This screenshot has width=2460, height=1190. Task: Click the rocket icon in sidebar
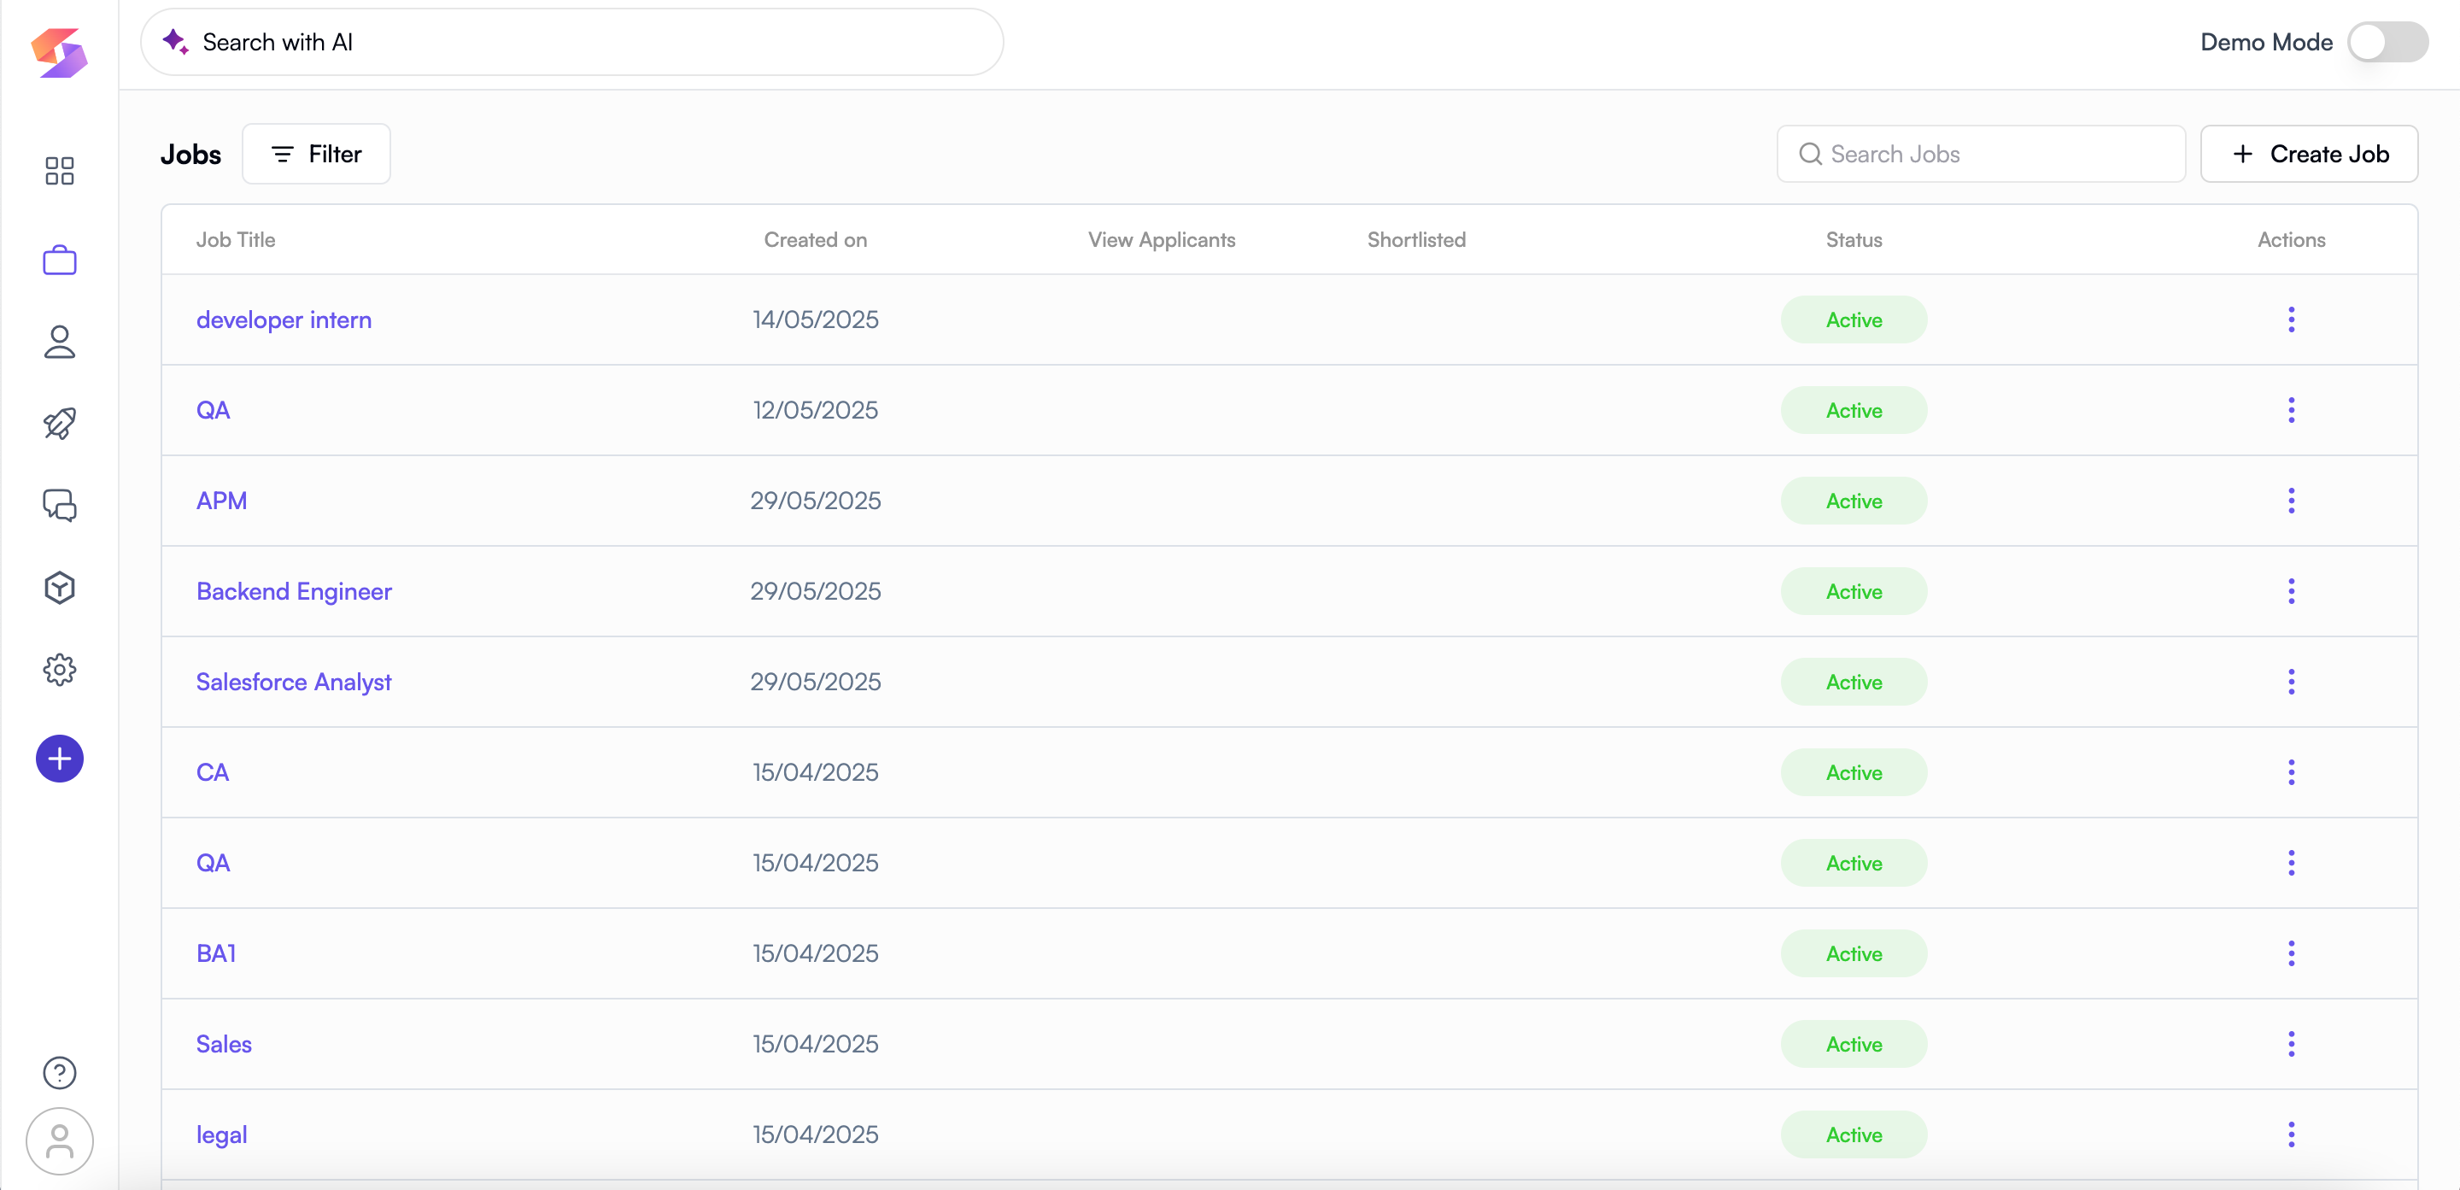tap(59, 423)
